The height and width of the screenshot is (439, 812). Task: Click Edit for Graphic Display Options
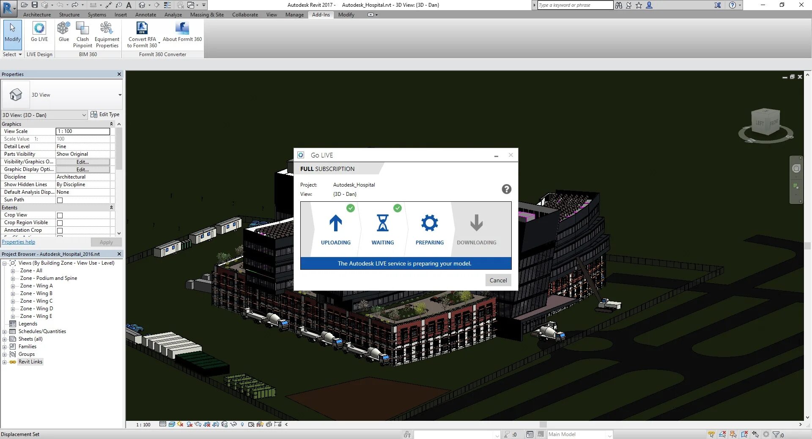tap(83, 170)
